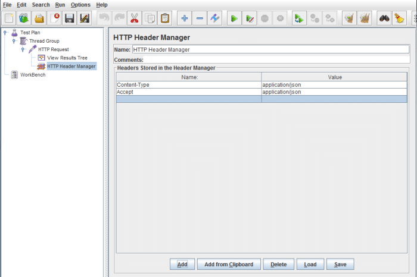
Task: Click application/json value in Accept row
Action: (335, 92)
